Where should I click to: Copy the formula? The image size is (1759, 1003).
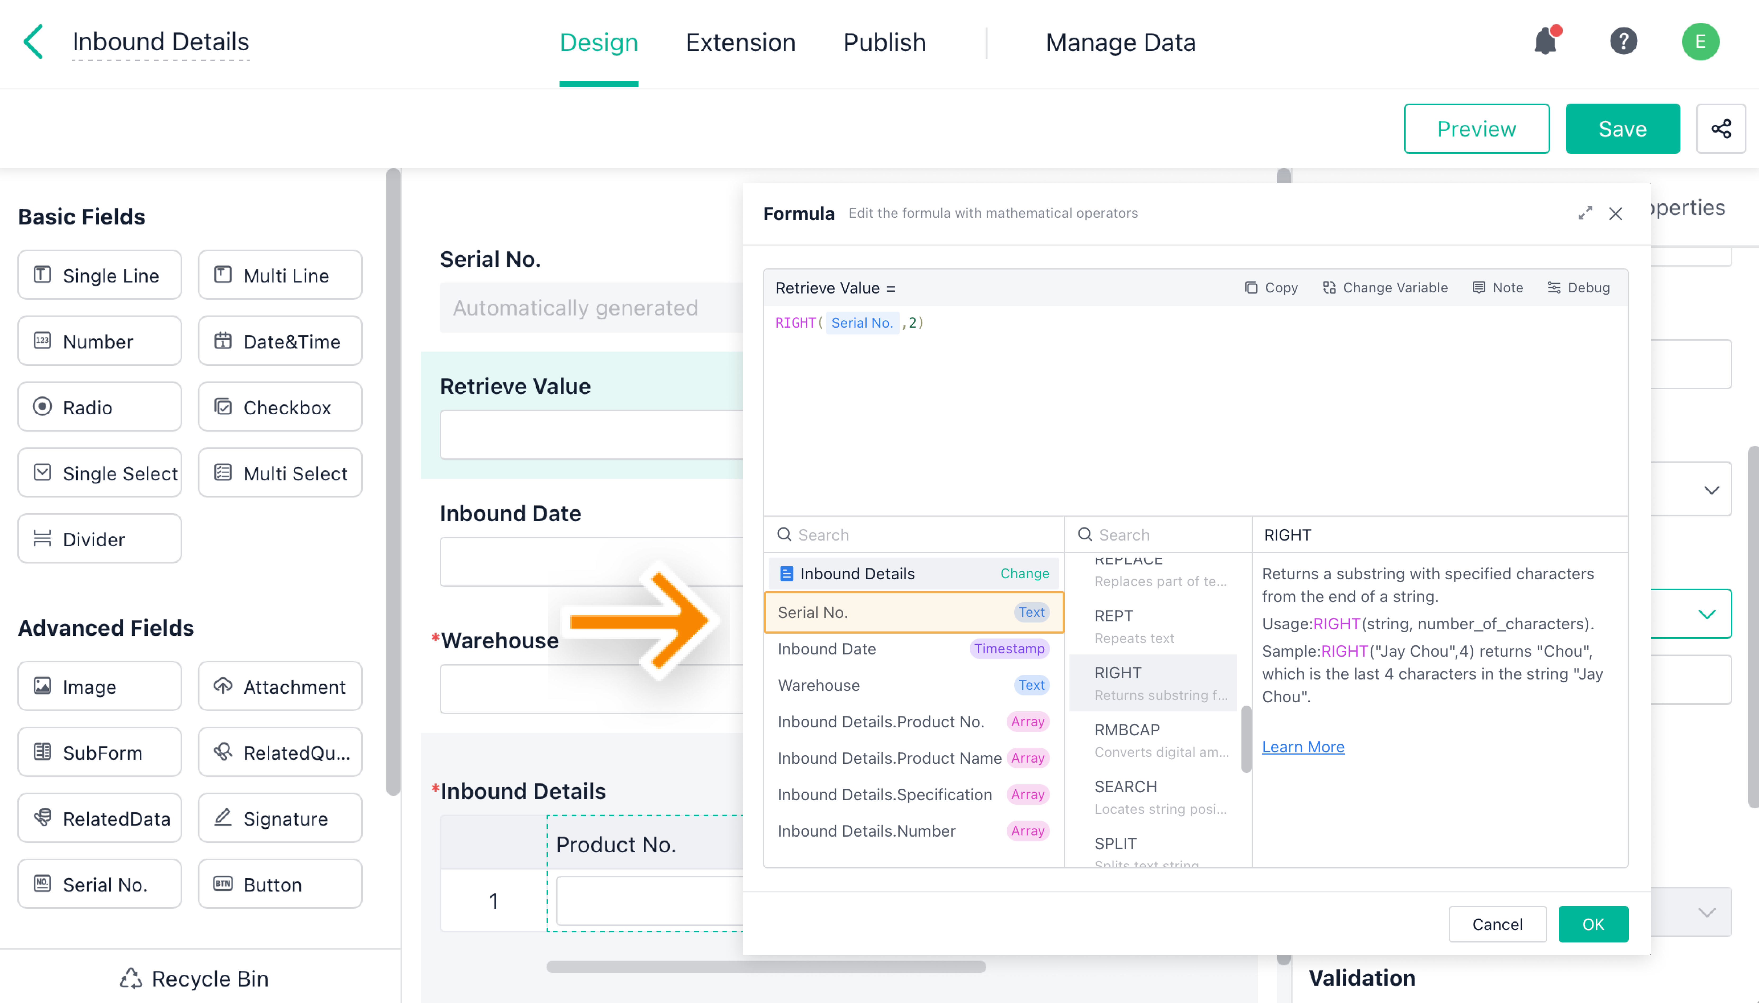click(x=1271, y=288)
